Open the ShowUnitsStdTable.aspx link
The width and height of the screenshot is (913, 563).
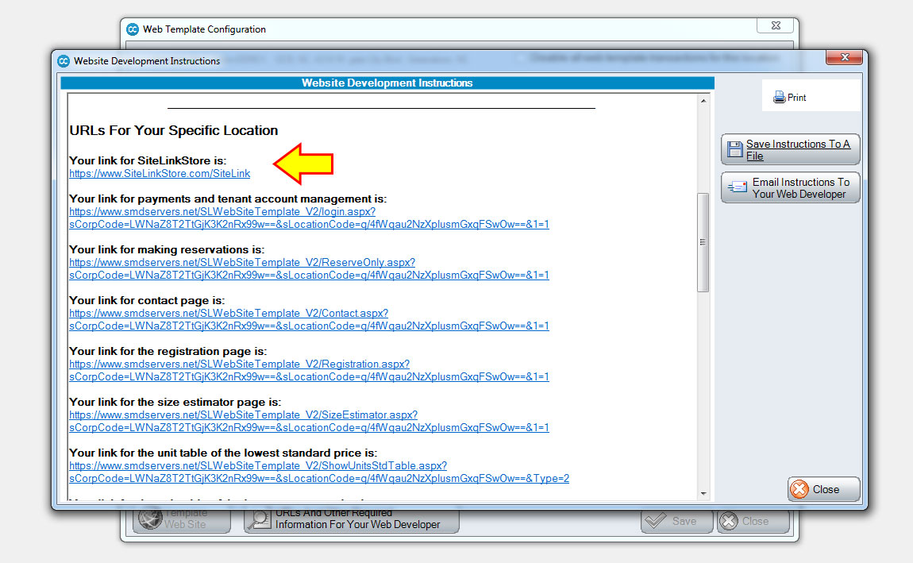click(x=319, y=472)
